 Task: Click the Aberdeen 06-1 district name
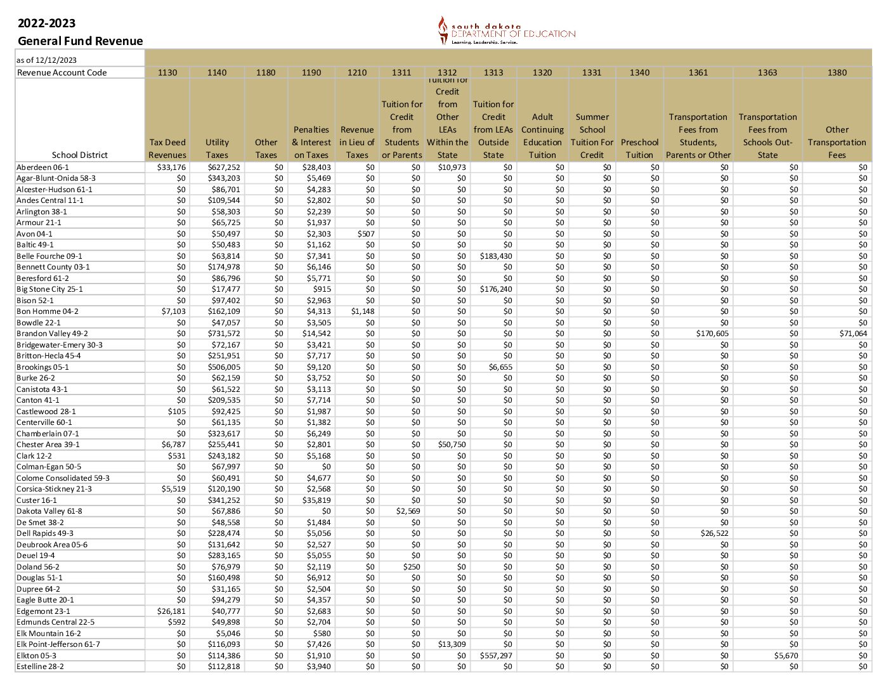pos(42,167)
